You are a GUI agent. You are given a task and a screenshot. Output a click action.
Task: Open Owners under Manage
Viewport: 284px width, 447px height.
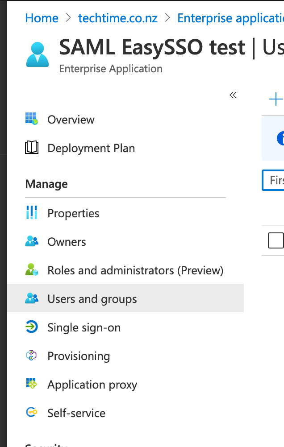67,242
